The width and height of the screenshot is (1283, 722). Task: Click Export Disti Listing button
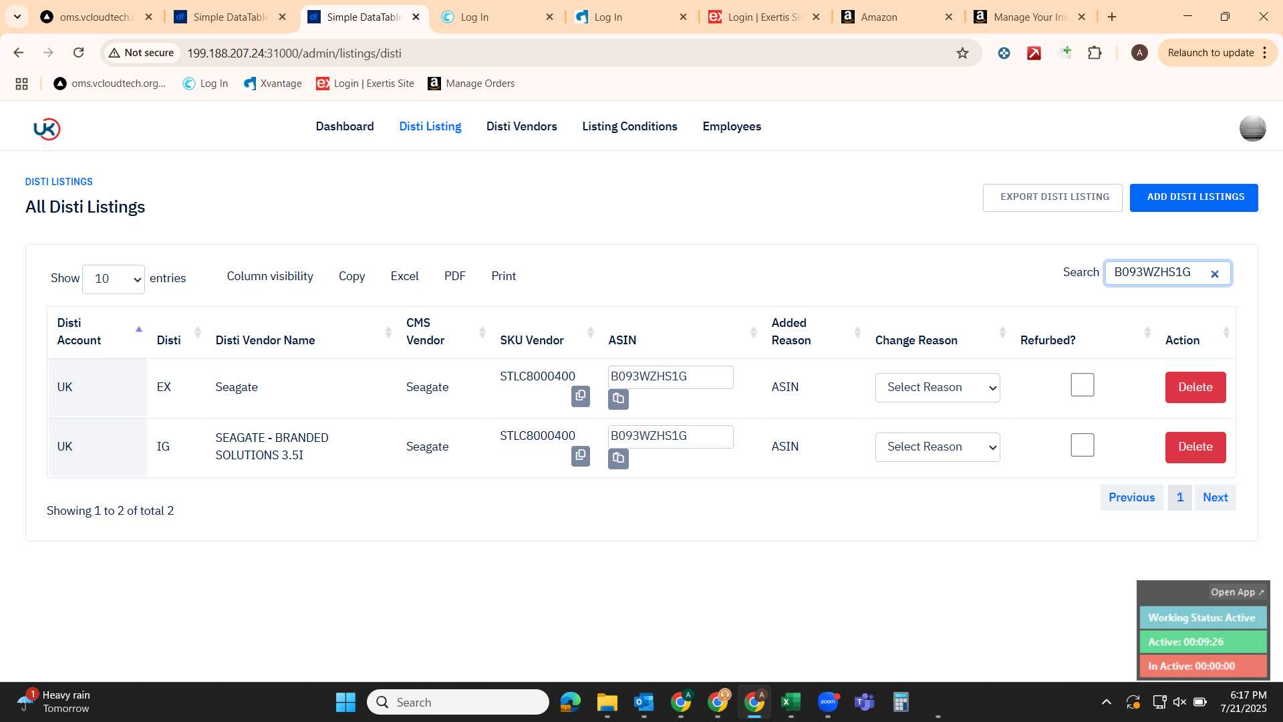1052,197
